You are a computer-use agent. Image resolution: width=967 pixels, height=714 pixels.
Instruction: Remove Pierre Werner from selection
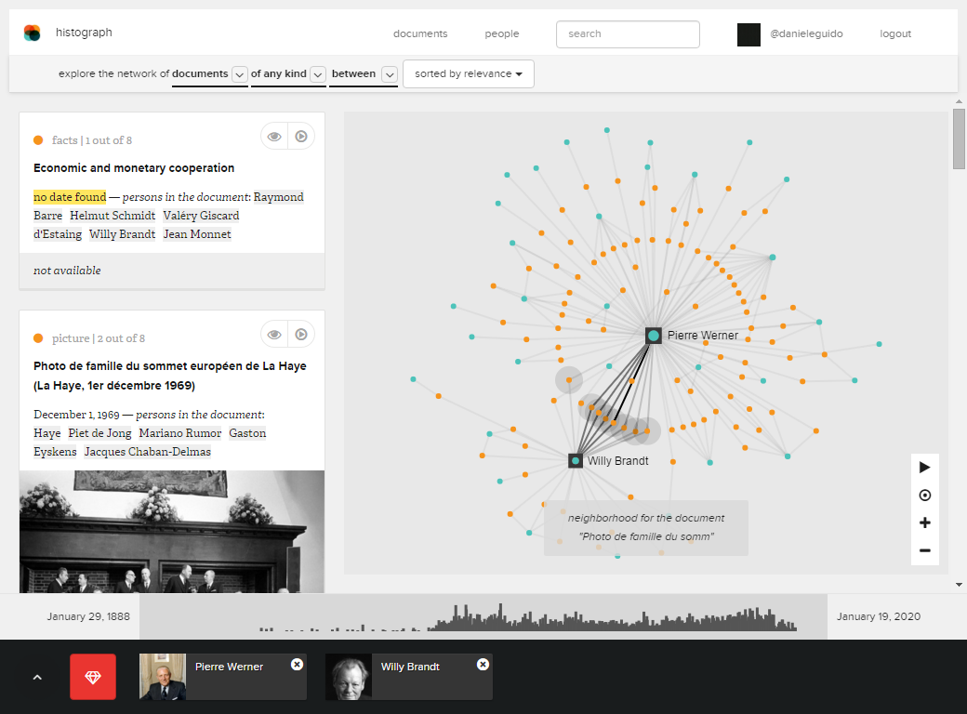coord(297,664)
